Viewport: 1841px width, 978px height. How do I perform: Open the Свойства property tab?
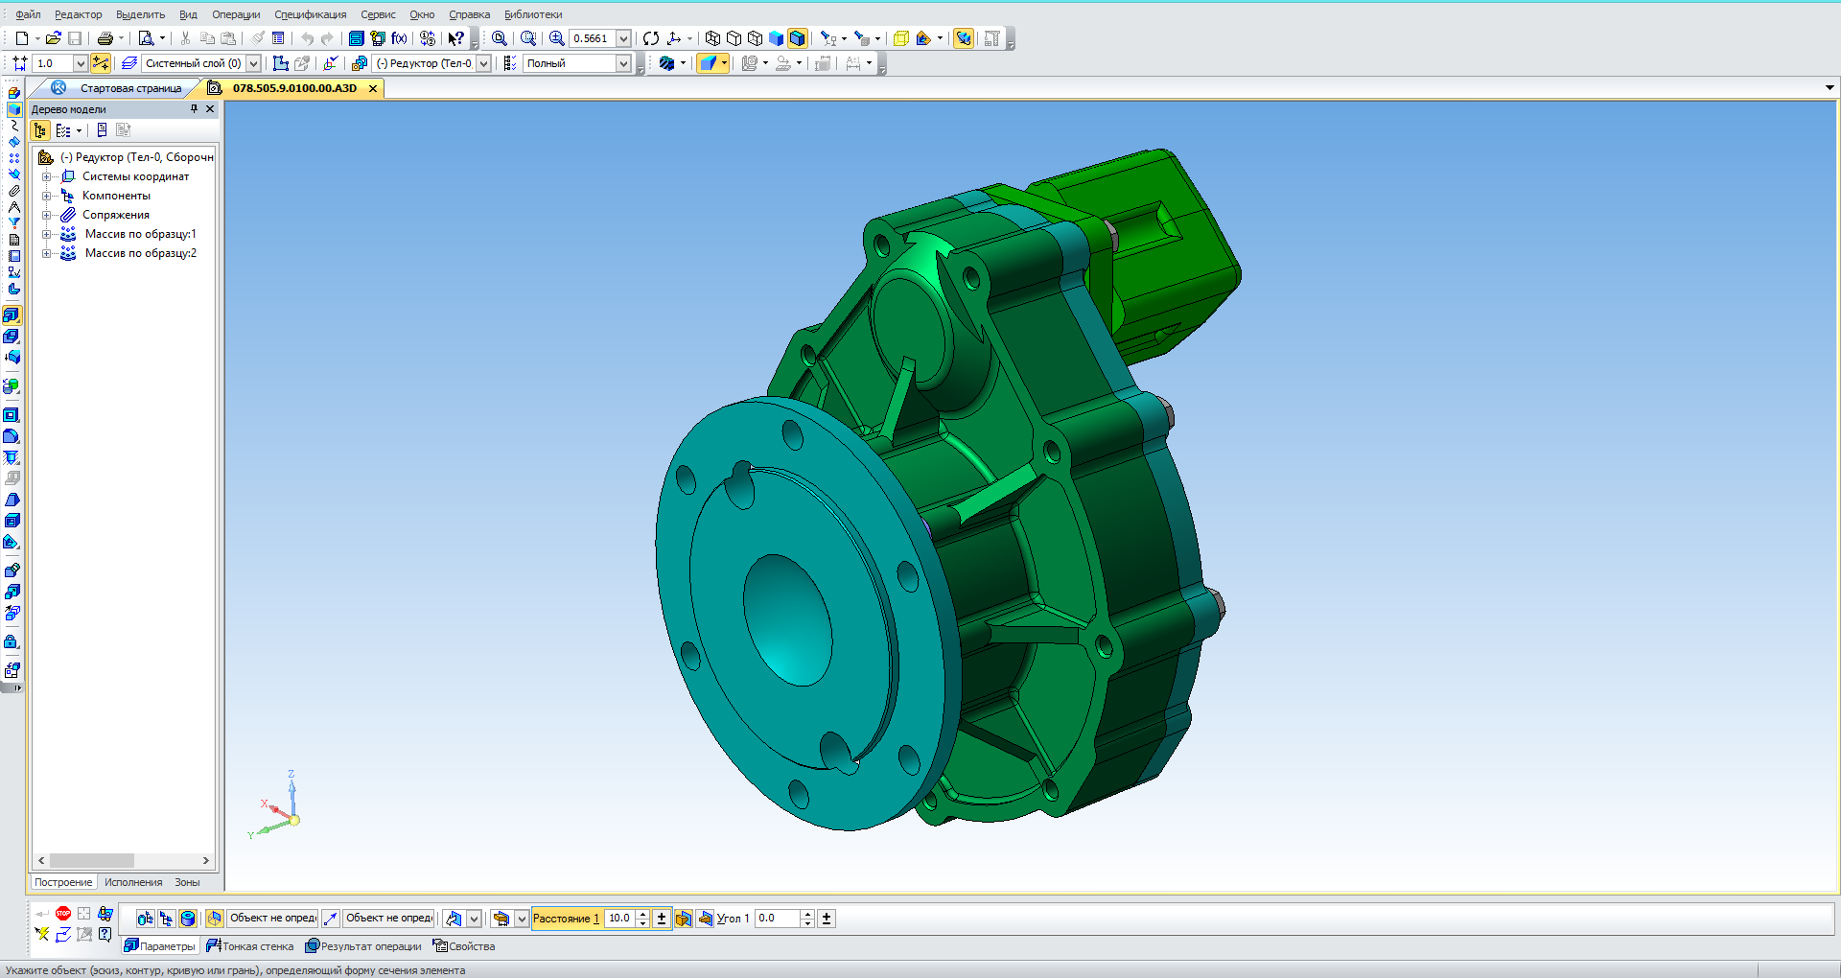pos(464,946)
